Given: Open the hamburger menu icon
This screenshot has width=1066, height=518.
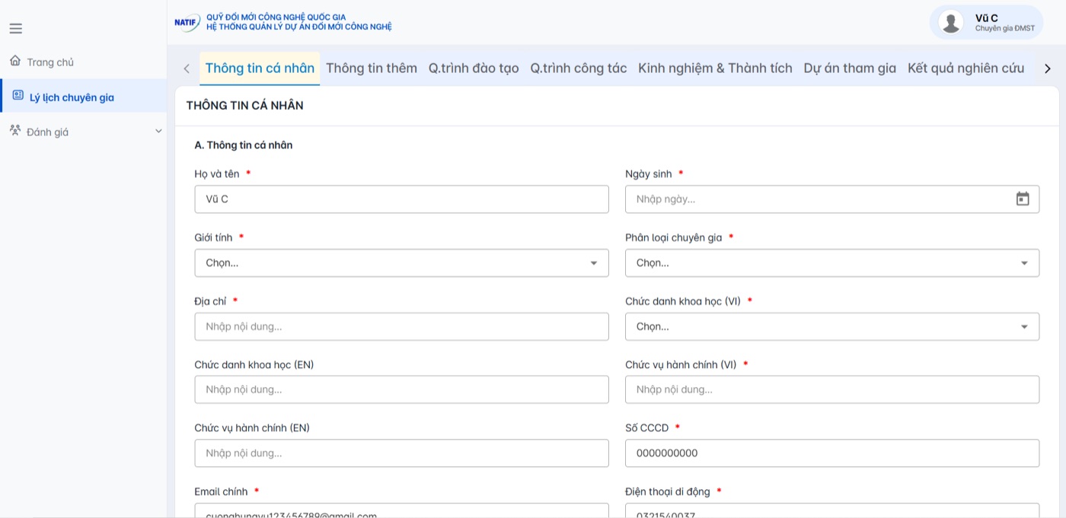Looking at the screenshot, I should [15, 29].
